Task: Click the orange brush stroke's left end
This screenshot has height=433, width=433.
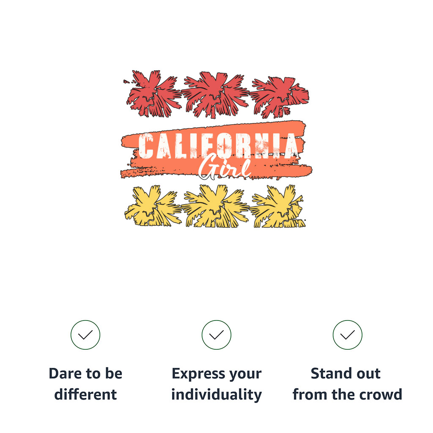Action: click(x=130, y=155)
